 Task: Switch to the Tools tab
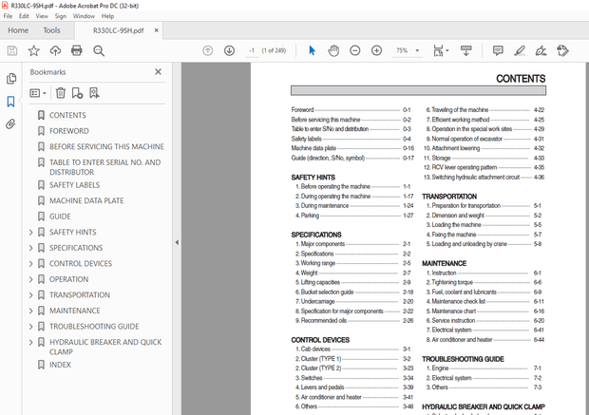tap(51, 30)
